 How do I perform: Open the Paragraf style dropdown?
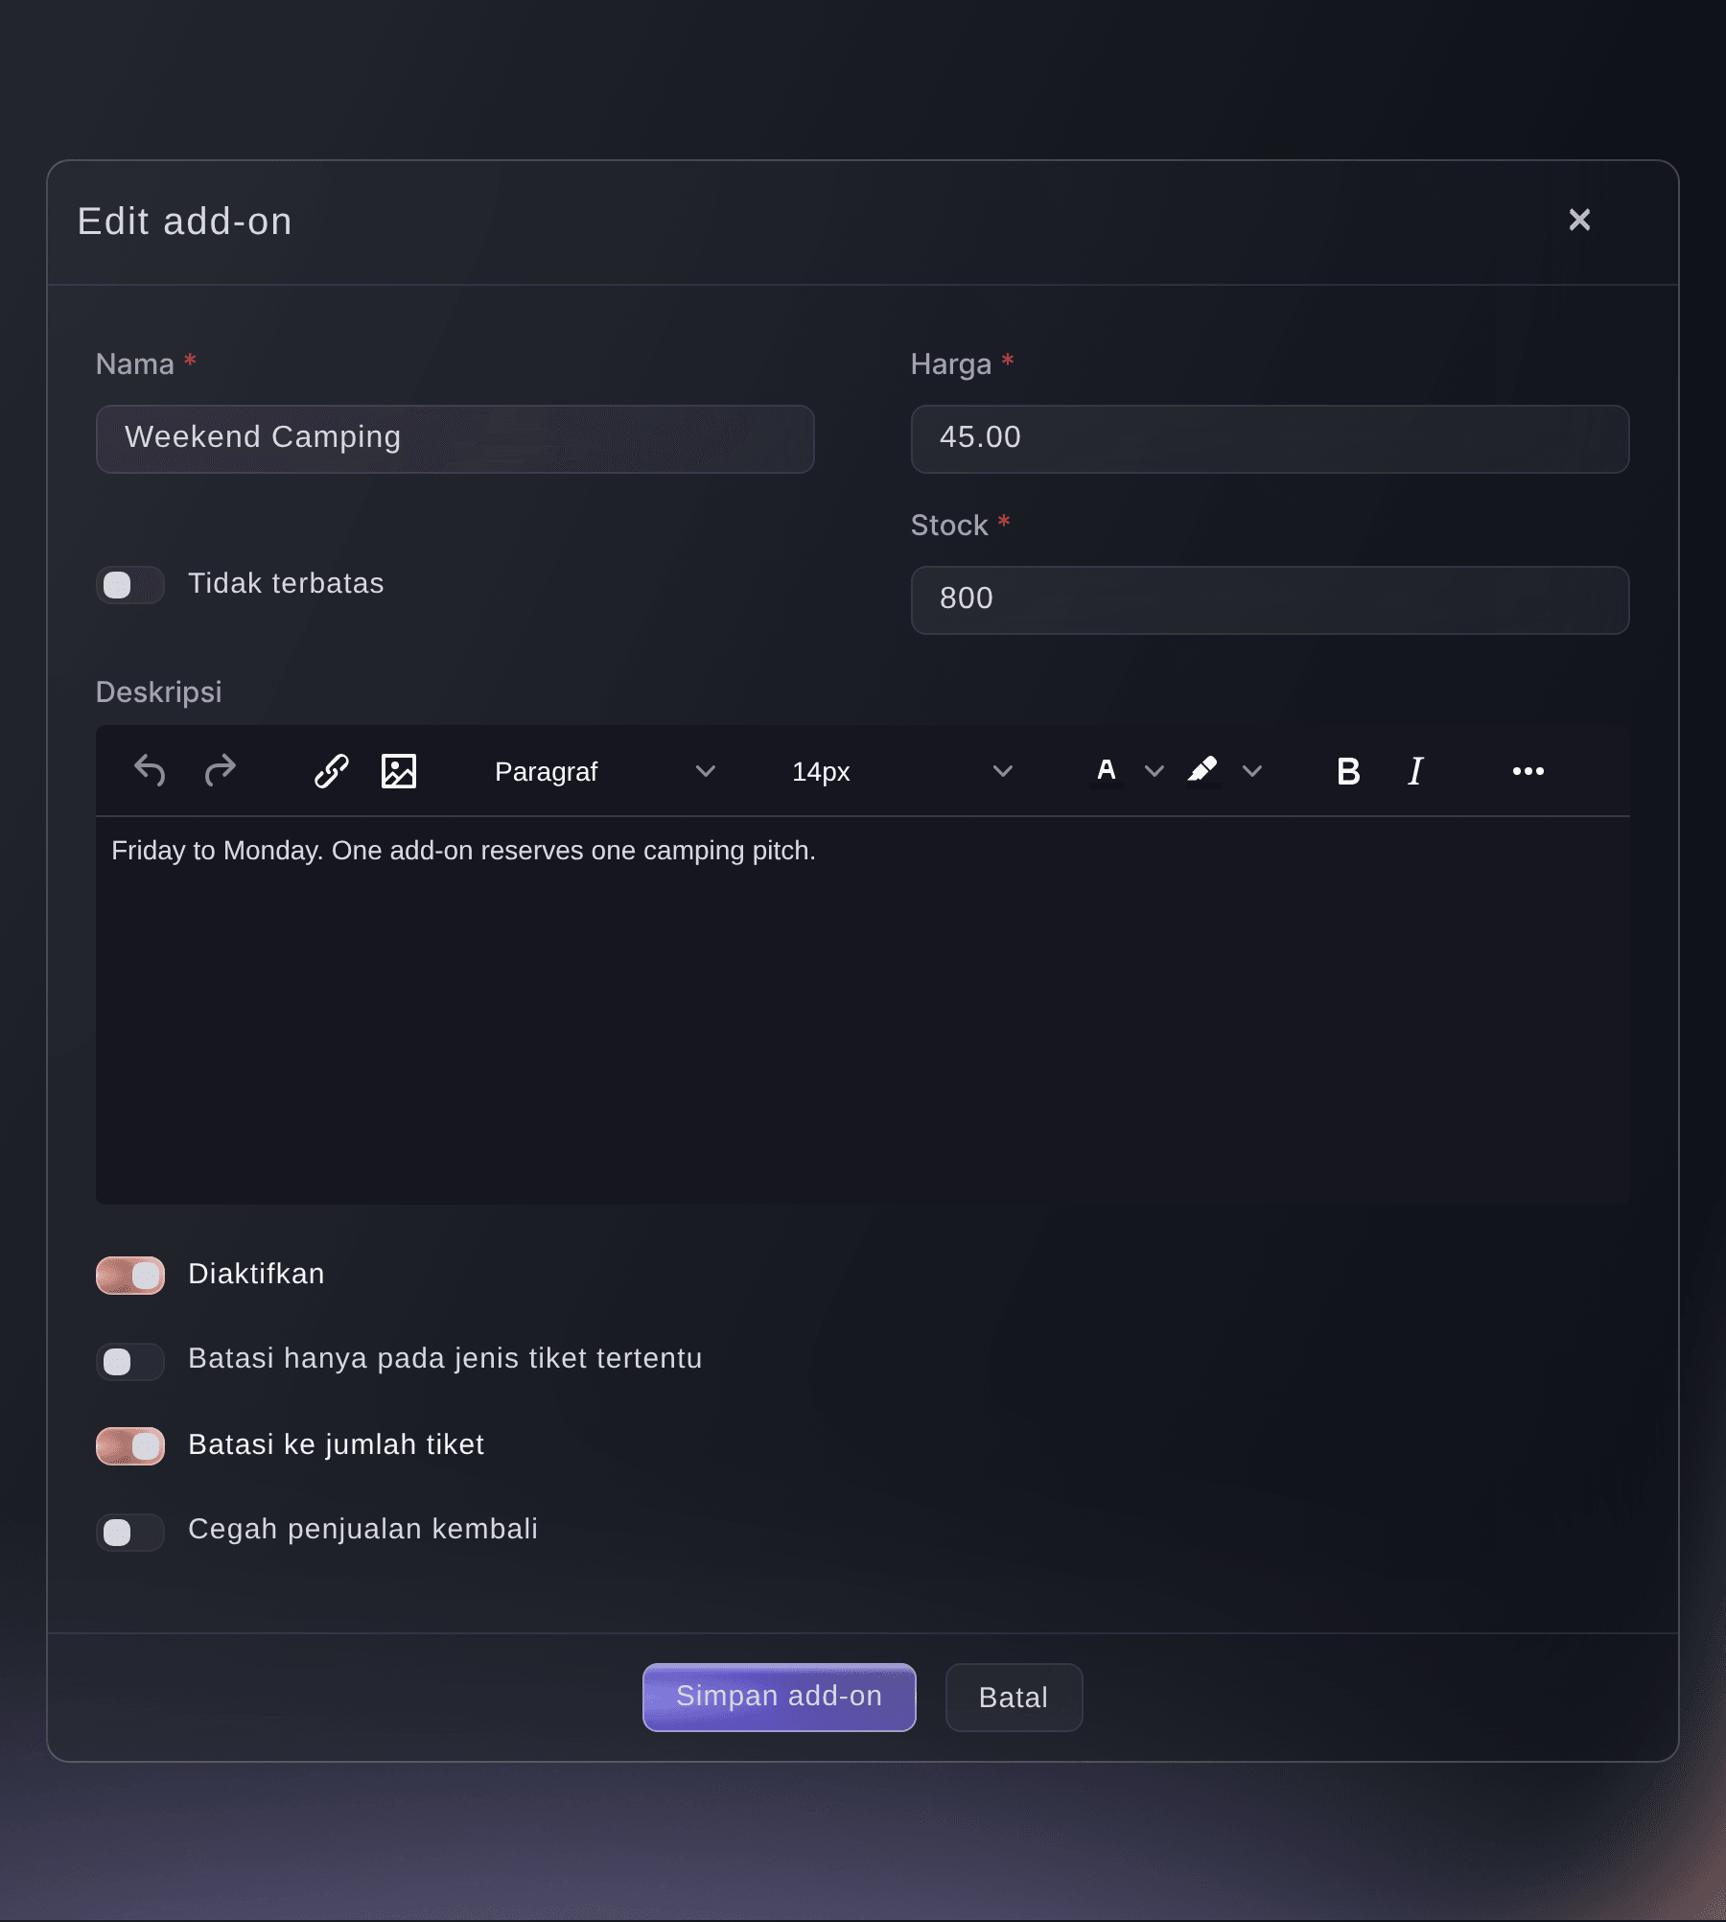pos(604,771)
